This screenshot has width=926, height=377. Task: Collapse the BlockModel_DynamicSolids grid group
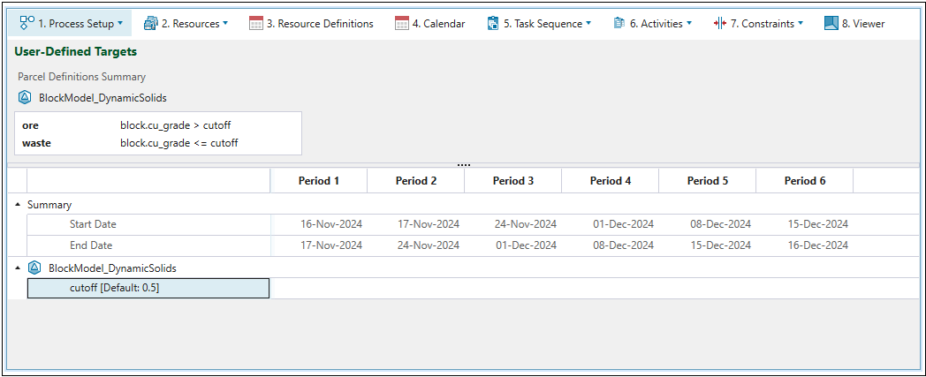19,268
